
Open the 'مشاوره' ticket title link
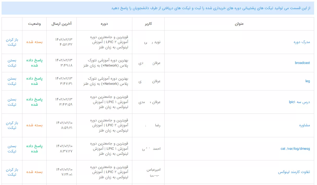tap(304, 125)
